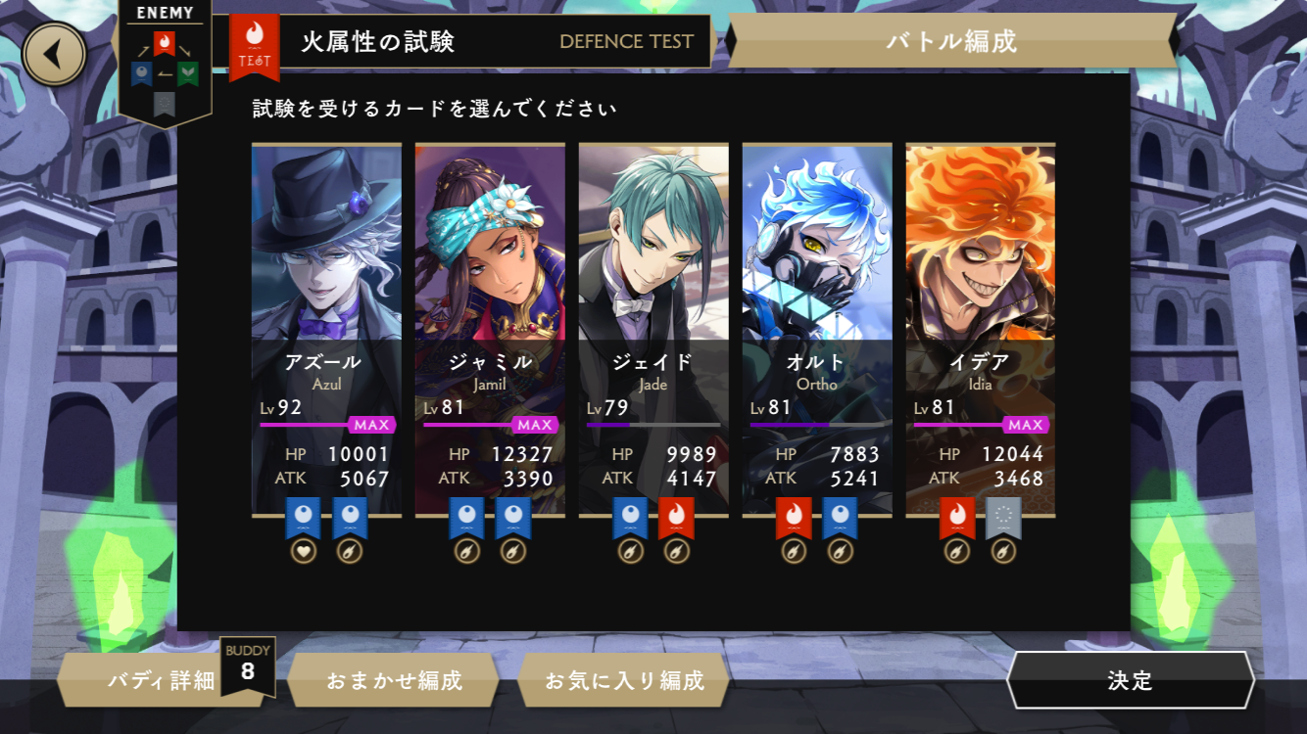Screen dimensions: 1307x734
Task: Tap Jade's red fire magic icon
Action: point(676,519)
